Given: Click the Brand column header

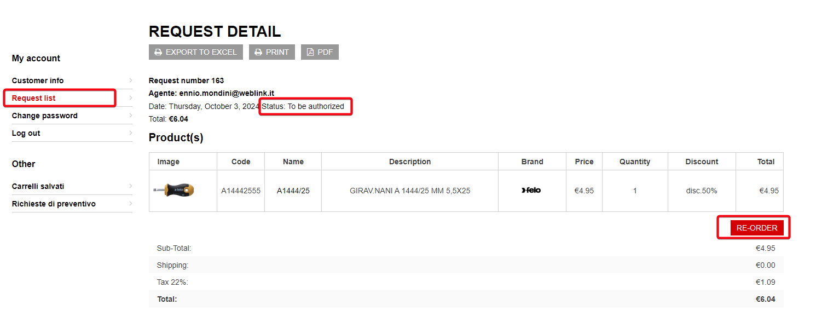Looking at the screenshot, I should click(533, 162).
